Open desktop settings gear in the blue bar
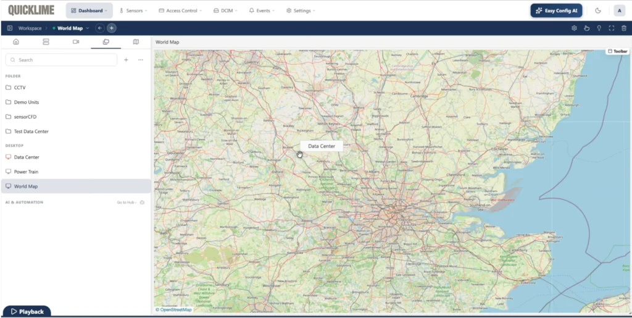The width and height of the screenshot is (632, 318). [575, 28]
